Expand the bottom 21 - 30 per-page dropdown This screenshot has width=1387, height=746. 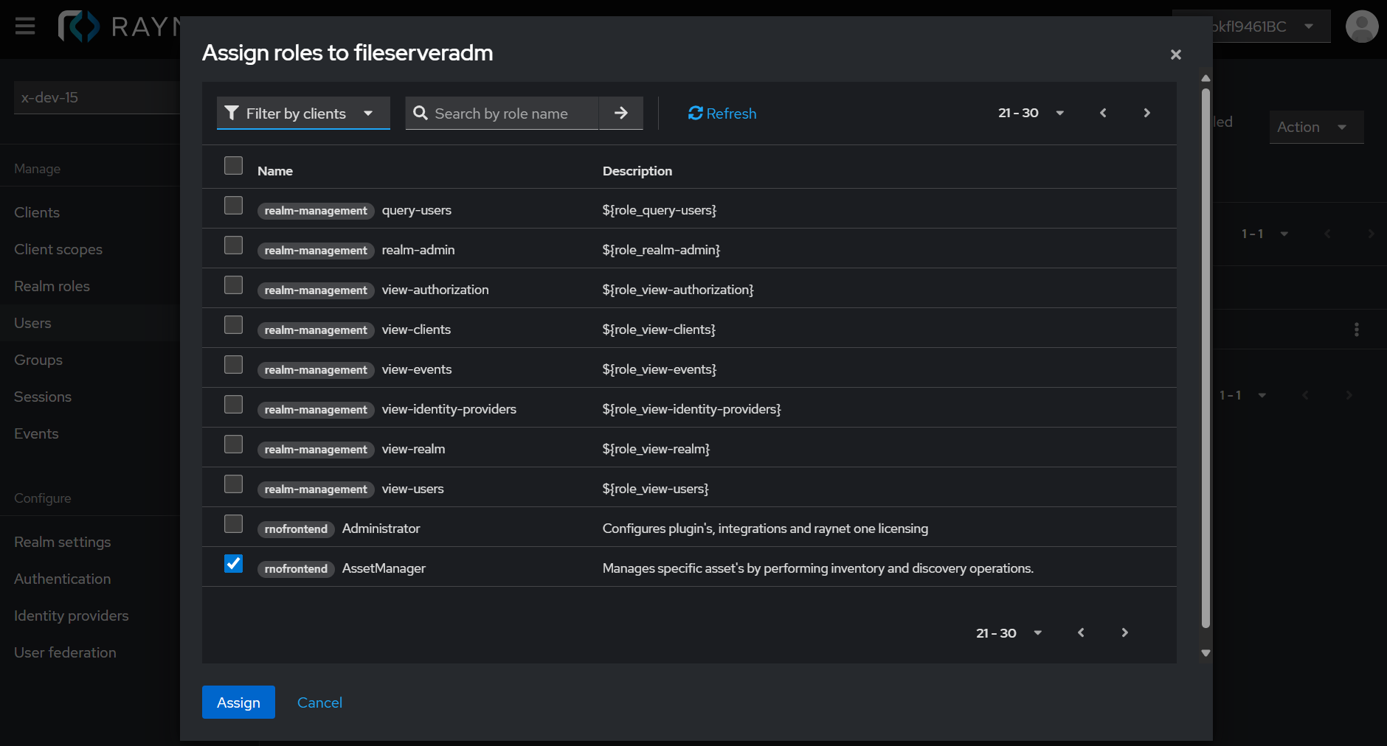tap(1009, 632)
